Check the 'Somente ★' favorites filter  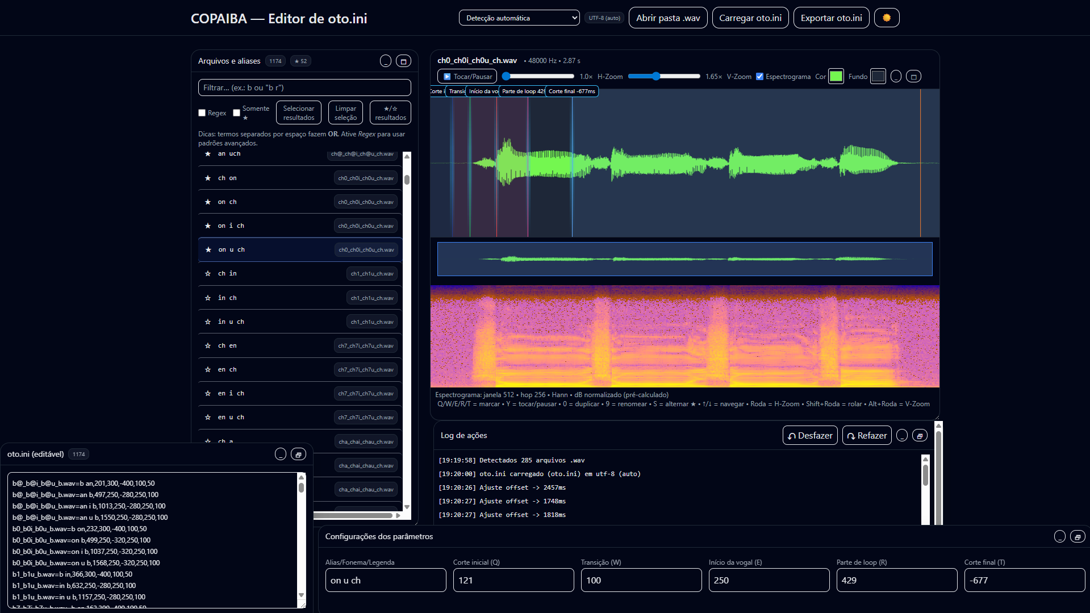pyautogui.click(x=237, y=113)
